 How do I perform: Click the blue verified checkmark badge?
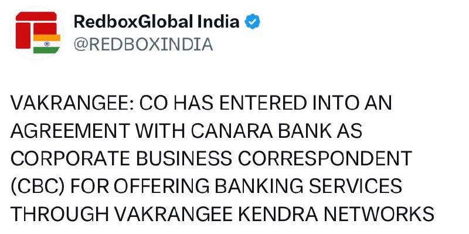click(253, 22)
